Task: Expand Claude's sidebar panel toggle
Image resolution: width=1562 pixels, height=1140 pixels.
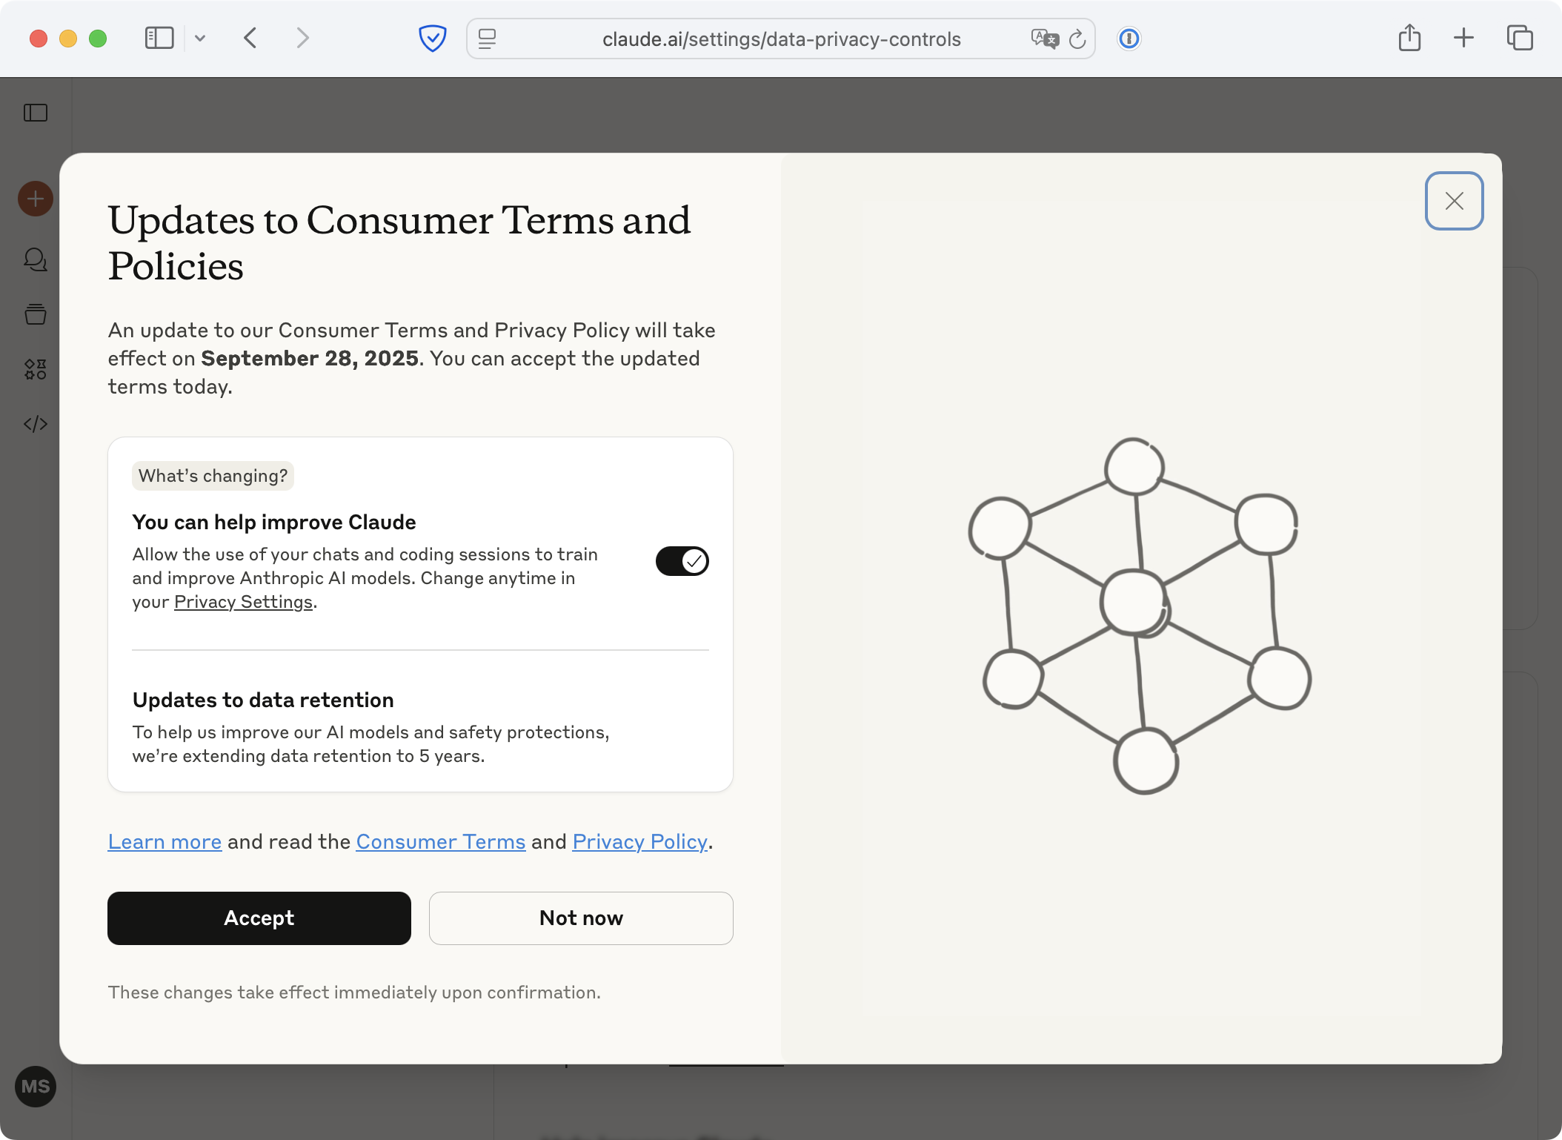Action: tap(36, 113)
